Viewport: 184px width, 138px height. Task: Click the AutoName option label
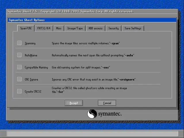pyautogui.click(x=31, y=55)
